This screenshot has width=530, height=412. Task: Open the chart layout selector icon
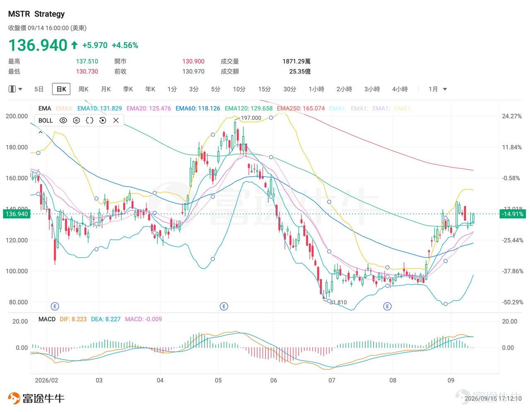pyautogui.click(x=15, y=89)
